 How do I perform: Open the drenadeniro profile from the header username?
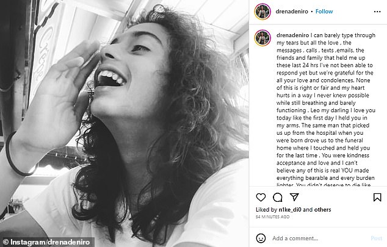(x=293, y=12)
